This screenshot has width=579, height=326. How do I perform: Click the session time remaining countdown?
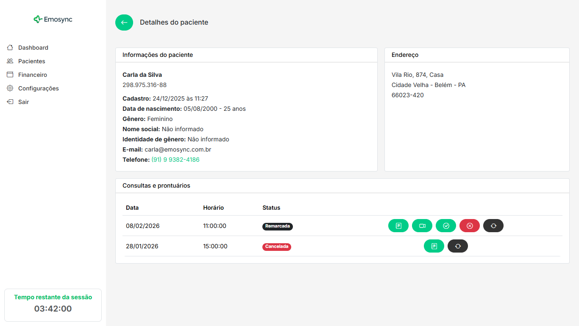pyautogui.click(x=53, y=309)
